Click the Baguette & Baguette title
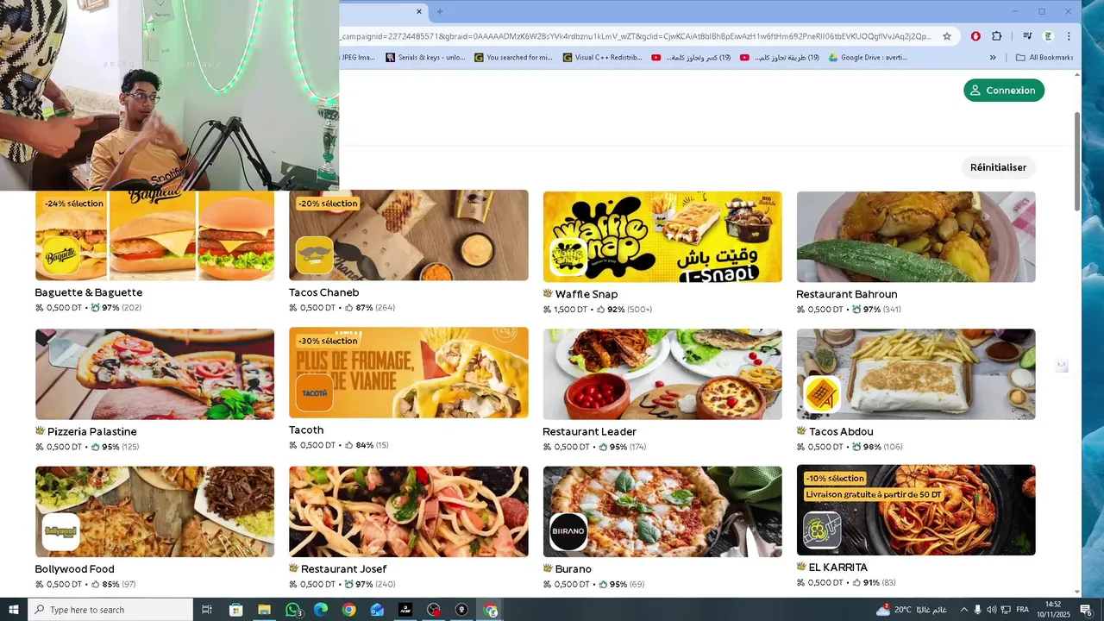1104x621 pixels. [89, 292]
